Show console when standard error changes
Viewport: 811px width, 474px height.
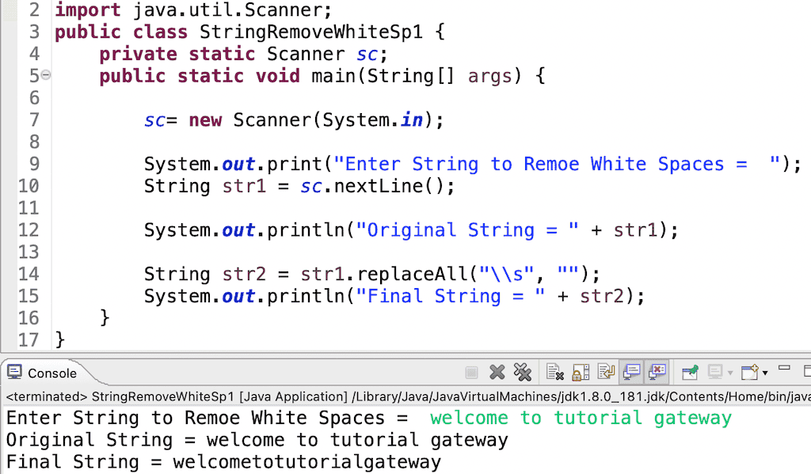pyautogui.click(x=657, y=372)
